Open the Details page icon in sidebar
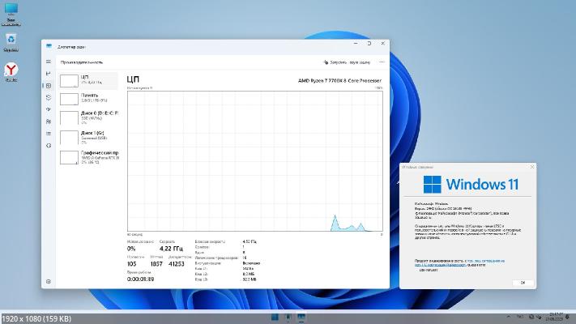Screen dimensions: 576x324 [x=49, y=134]
